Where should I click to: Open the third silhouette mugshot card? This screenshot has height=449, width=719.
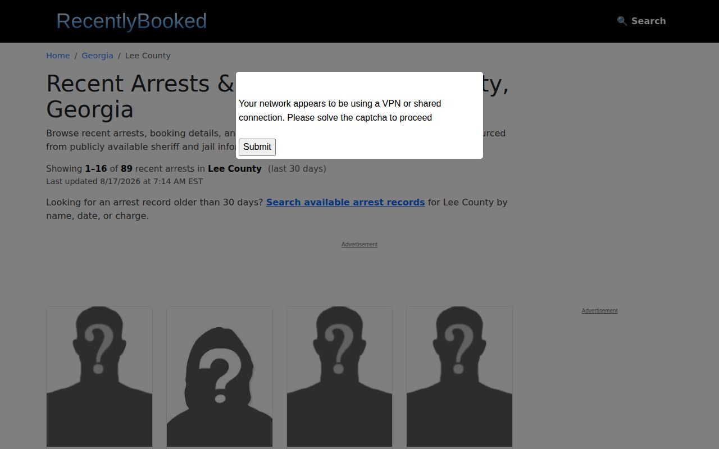[339, 377]
